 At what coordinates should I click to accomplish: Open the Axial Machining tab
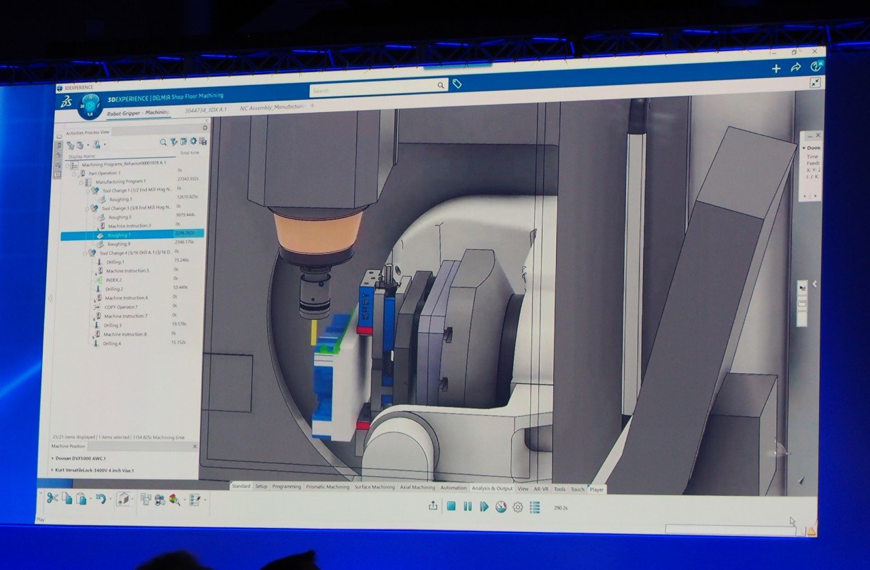click(418, 488)
